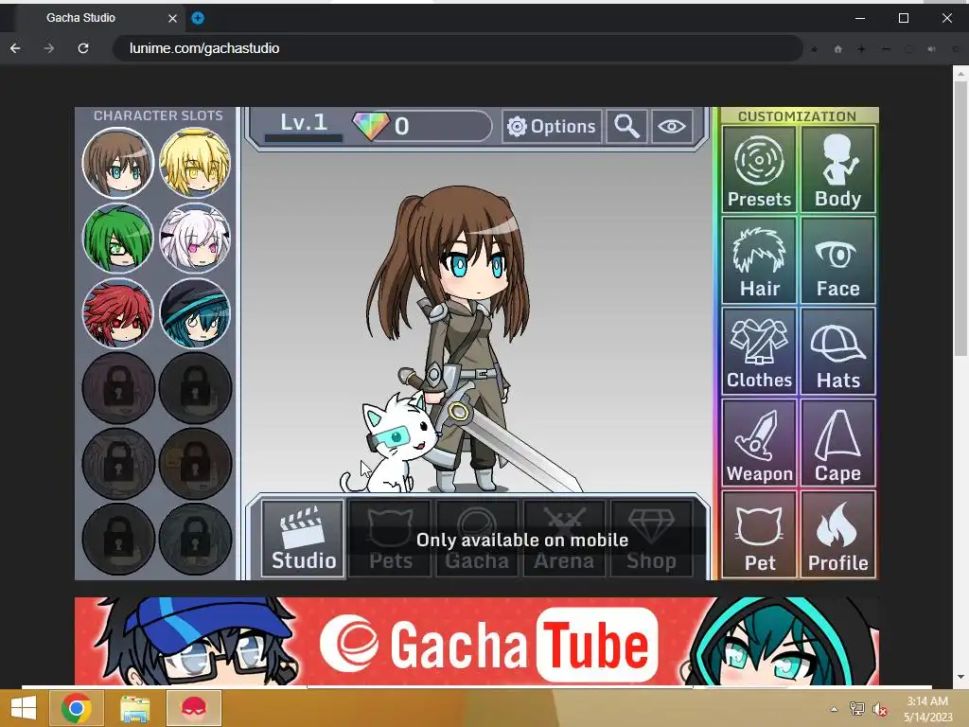Select the brown-haired character slot
This screenshot has height=727, width=969.
click(117, 163)
